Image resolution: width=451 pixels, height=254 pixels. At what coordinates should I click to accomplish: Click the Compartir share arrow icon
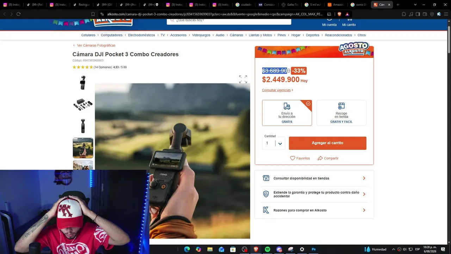(x=320, y=158)
